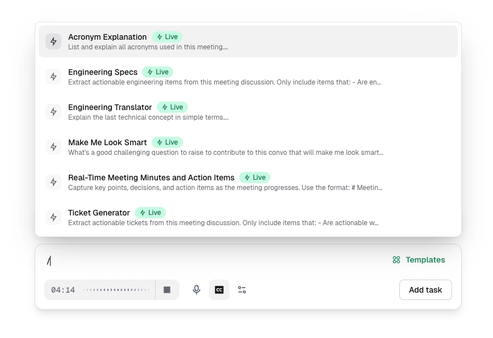Toggle the Live badge on Acronym Explanation

[x=167, y=36]
